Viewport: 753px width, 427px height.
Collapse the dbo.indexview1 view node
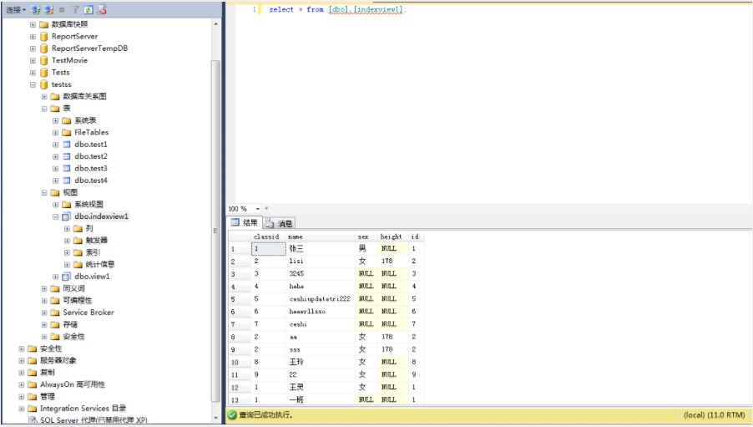[x=56, y=217]
